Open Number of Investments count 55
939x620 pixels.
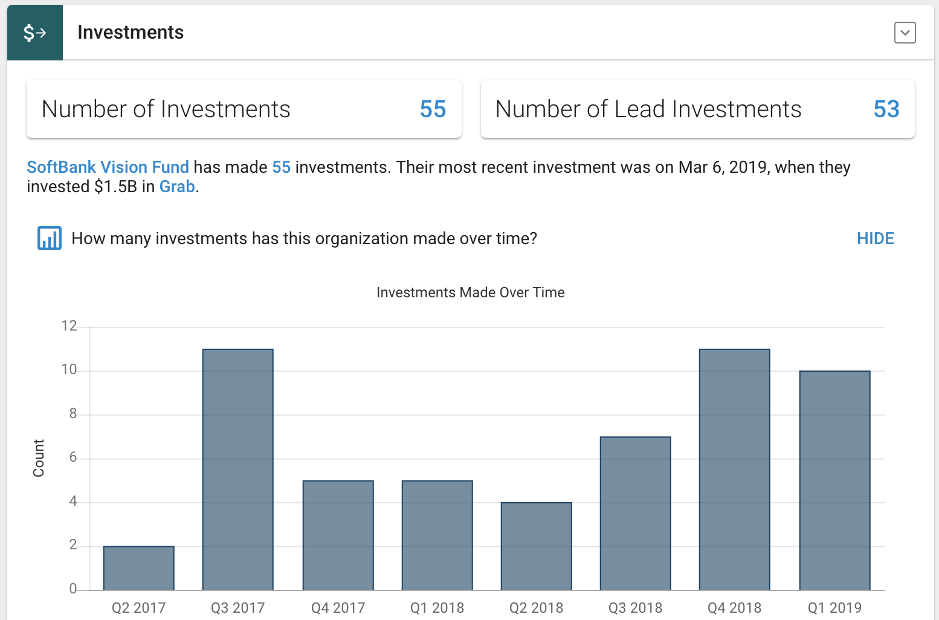tap(433, 109)
